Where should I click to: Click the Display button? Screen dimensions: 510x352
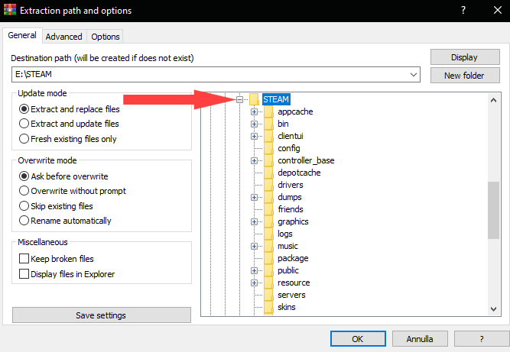[465, 57]
